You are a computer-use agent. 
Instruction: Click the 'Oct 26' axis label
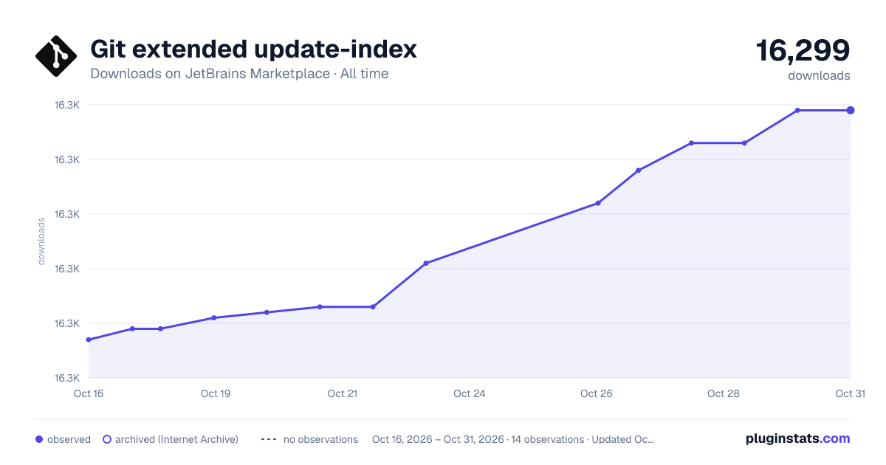pyautogui.click(x=597, y=393)
